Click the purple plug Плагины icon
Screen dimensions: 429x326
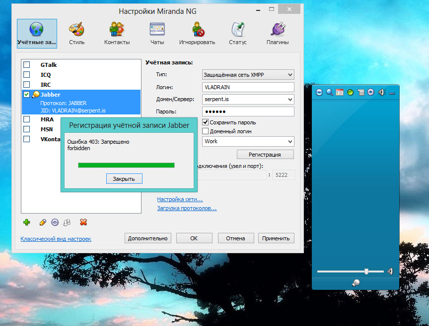[x=278, y=29]
